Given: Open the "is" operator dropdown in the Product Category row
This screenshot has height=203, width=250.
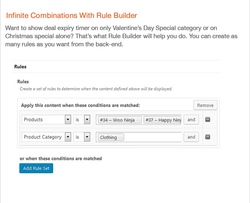Looking at the screenshot, I should pos(82,137).
